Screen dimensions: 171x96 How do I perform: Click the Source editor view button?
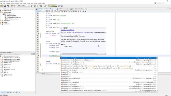(38, 11)
